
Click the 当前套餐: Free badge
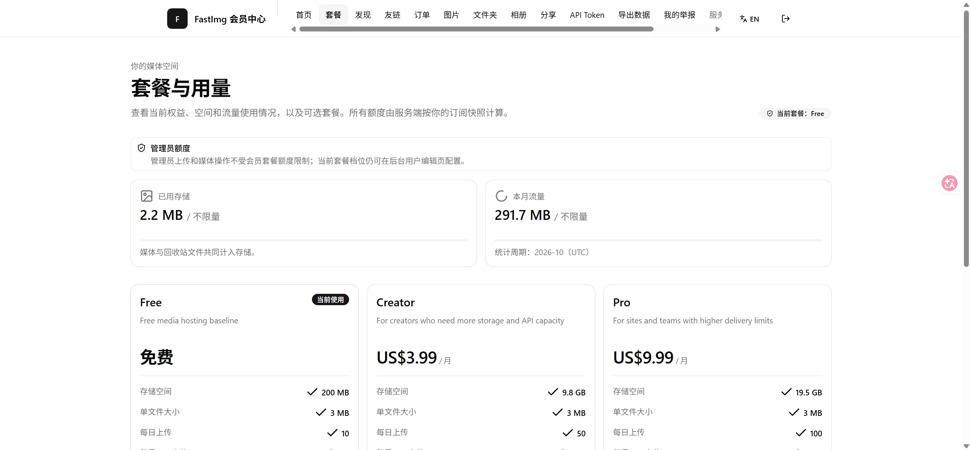click(795, 113)
